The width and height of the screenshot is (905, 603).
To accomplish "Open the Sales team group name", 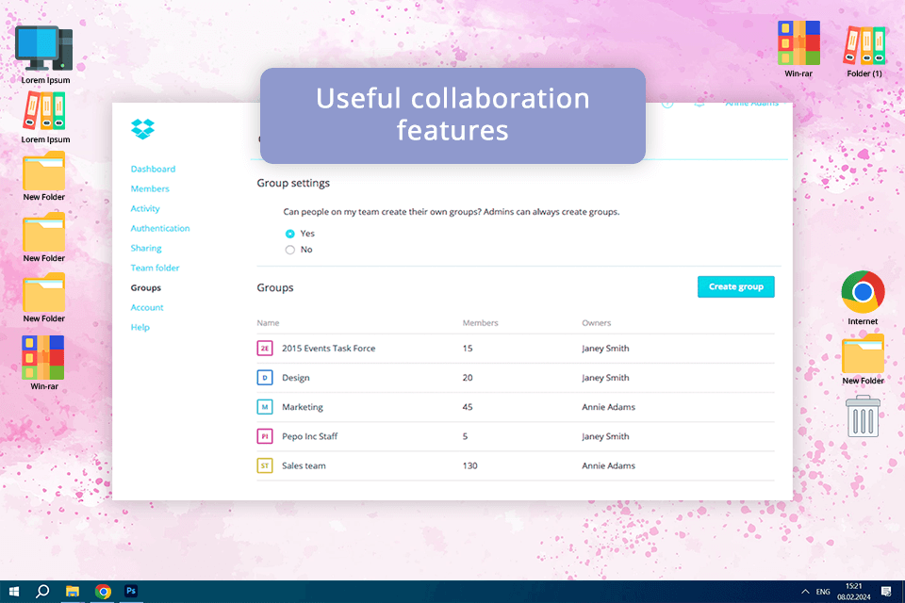I will pos(304,465).
